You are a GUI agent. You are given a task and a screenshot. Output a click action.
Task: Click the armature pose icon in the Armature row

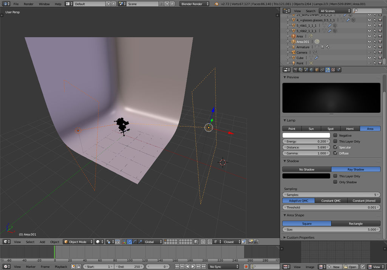322,47
